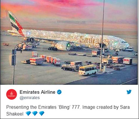Click the yellow-roofed bus in the photo
Image resolution: width=139 pixels, height=119 pixels.
[x=88, y=70]
